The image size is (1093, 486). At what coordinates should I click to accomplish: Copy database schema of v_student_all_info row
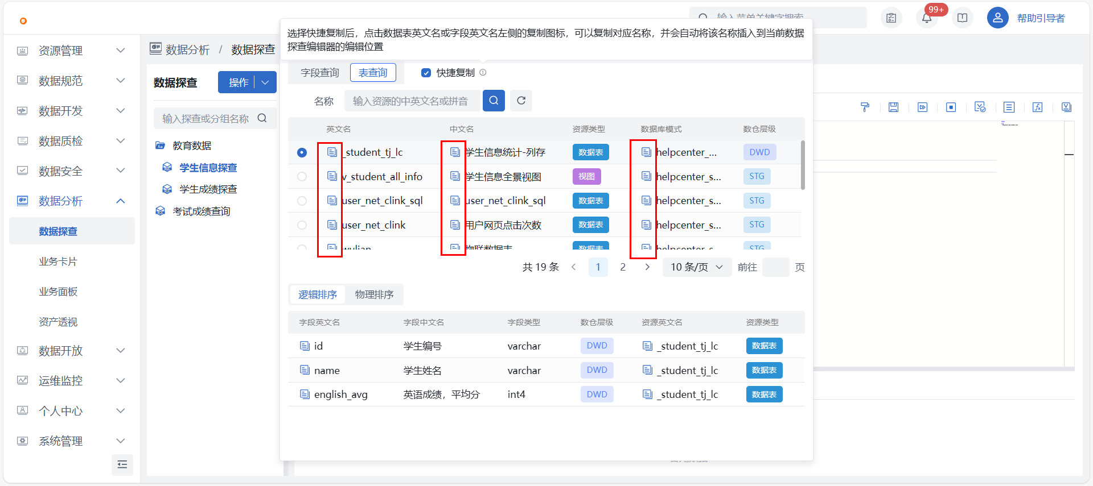click(x=646, y=176)
